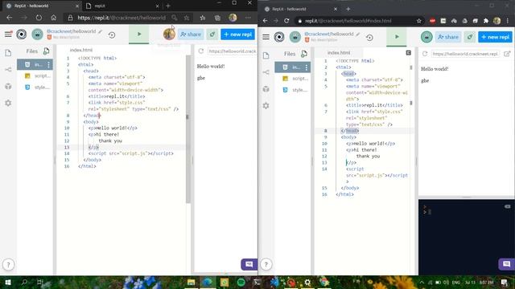Edit repl name with pencil icon, left window
This screenshot has height=289, width=515.
pos(100,31)
